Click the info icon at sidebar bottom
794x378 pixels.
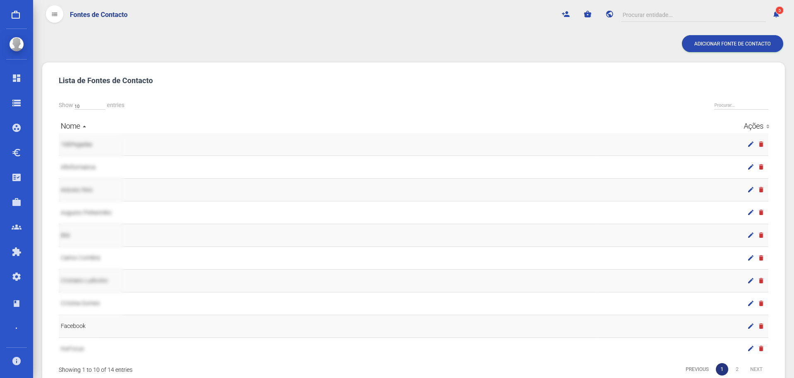(x=17, y=361)
